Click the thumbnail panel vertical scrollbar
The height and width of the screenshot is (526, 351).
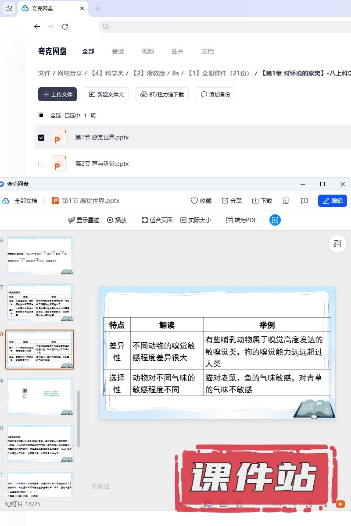(x=79, y=421)
